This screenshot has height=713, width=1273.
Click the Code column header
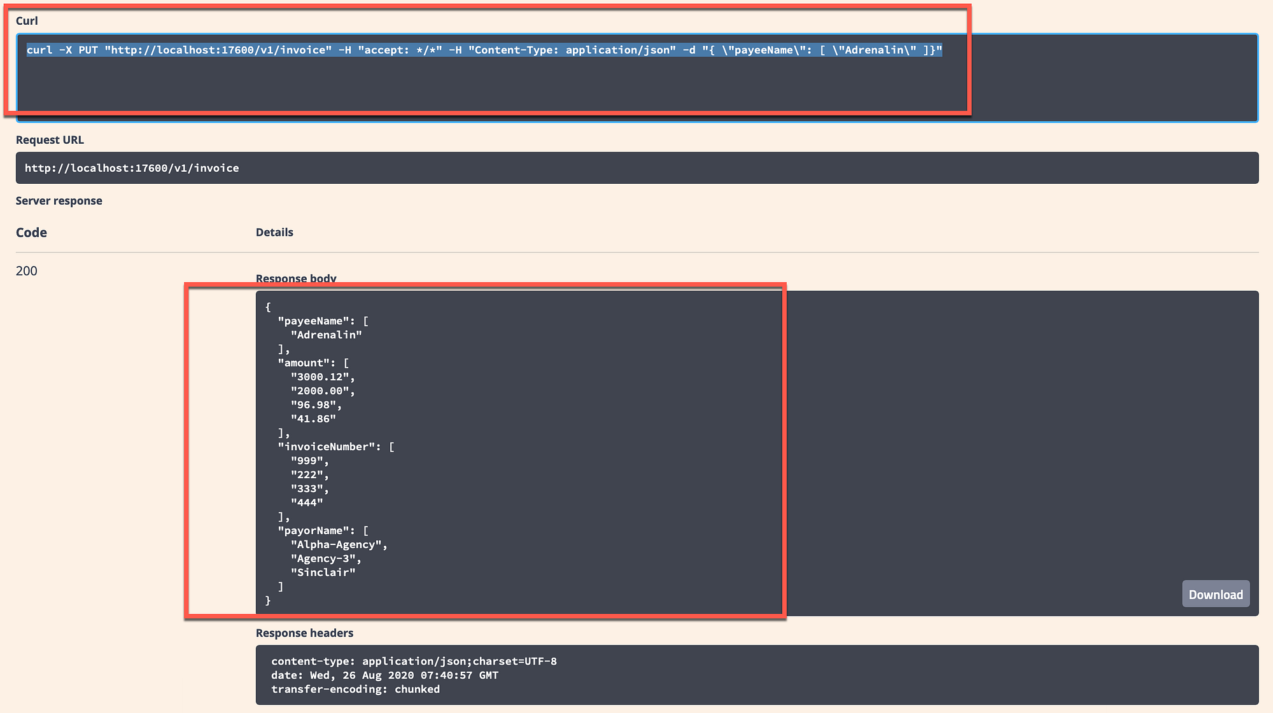pyautogui.click(x=31, y=232)
